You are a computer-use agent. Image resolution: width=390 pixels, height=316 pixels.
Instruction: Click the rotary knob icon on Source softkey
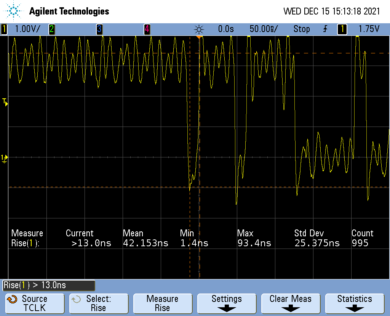[x=12, y=299]
